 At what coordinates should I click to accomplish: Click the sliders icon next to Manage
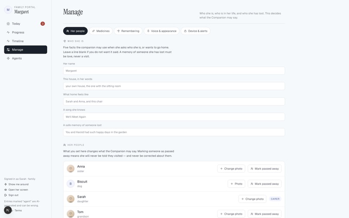pyautogui.click(x=8, y=50)
